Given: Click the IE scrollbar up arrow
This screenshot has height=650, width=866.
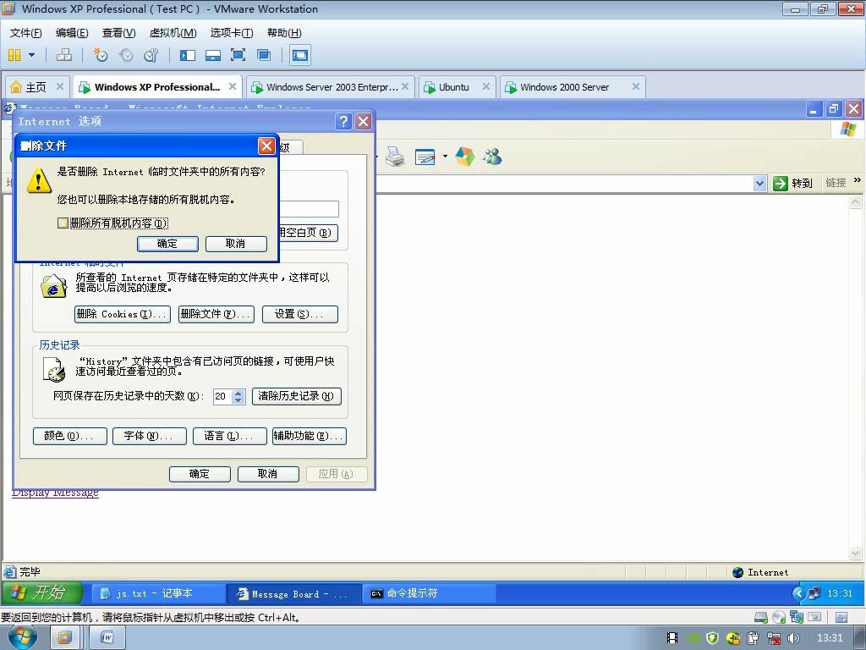Looking at the screenshot, I should (855, 201).
